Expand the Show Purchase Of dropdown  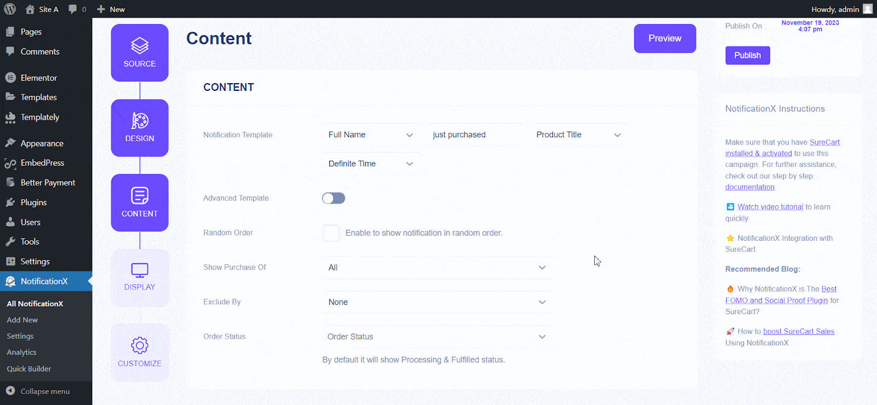(x=436, y=268)
